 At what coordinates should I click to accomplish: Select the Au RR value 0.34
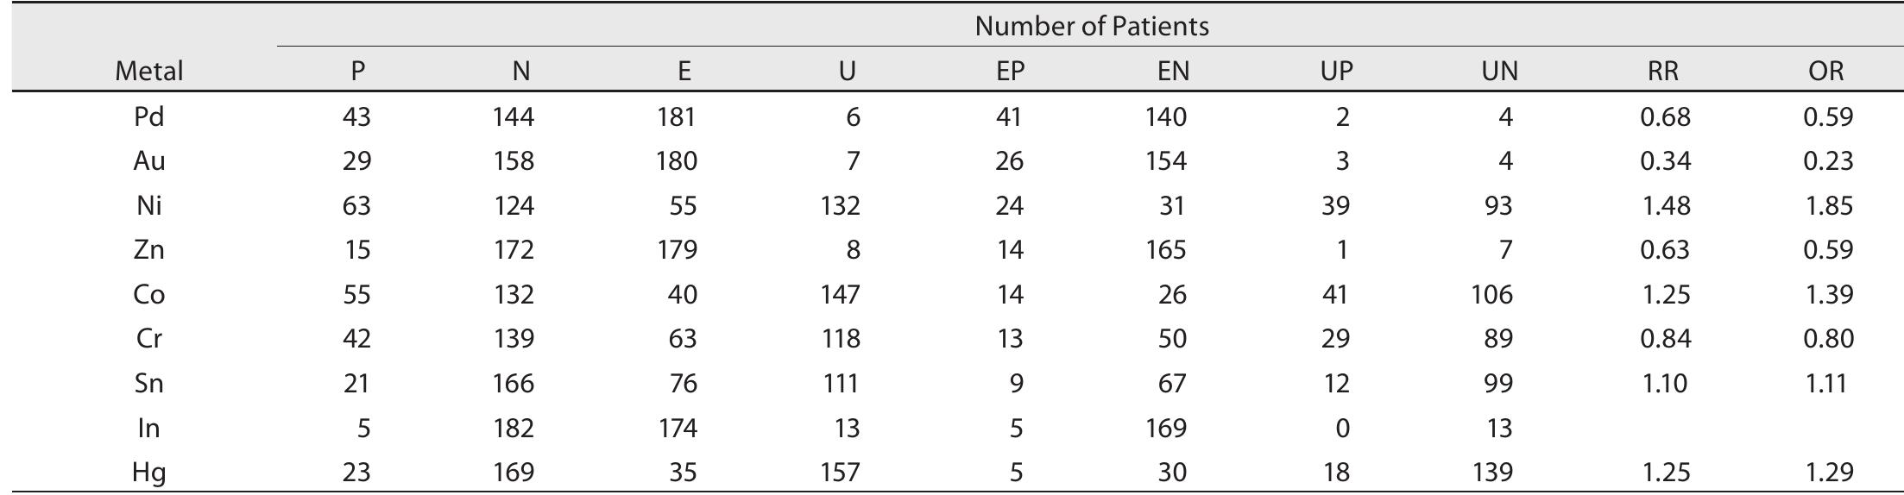(1665, 161)
